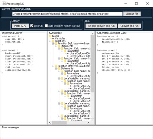
Task: Click the Processing2JS app icon in title bar
Action: [x=4, y=4]
